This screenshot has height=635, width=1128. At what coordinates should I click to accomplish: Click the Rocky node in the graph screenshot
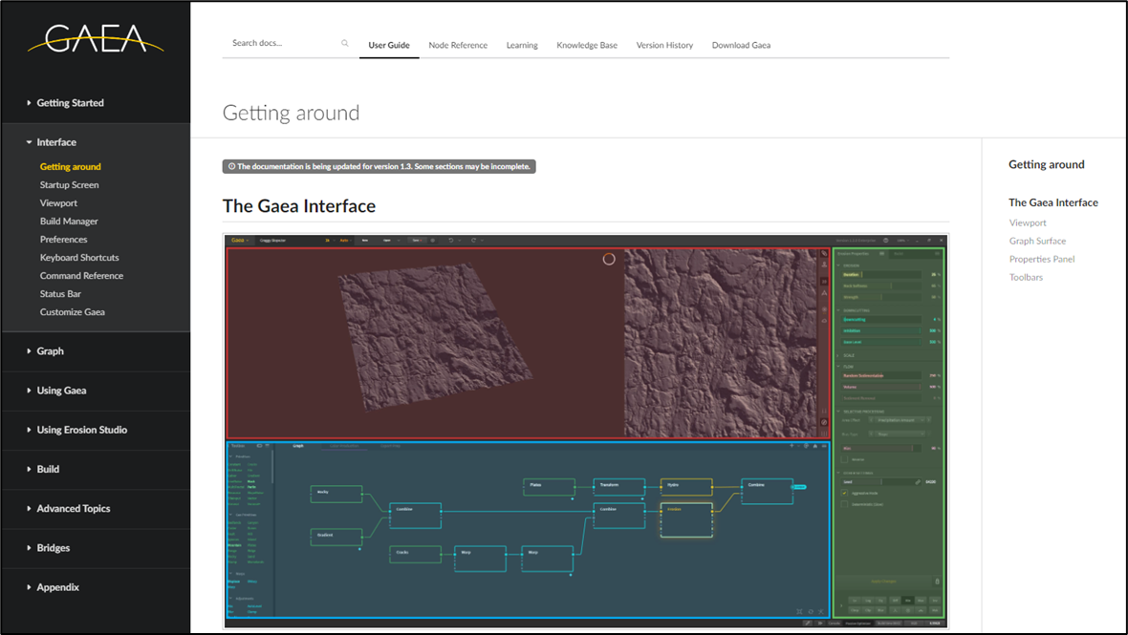click(336, 494)
